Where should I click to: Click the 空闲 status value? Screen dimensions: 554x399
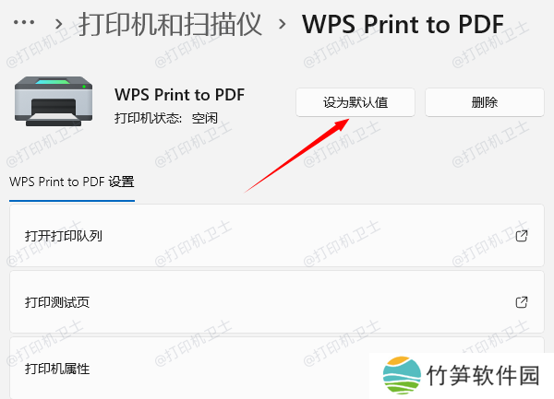pyautogui.click(x=205, y=118)
